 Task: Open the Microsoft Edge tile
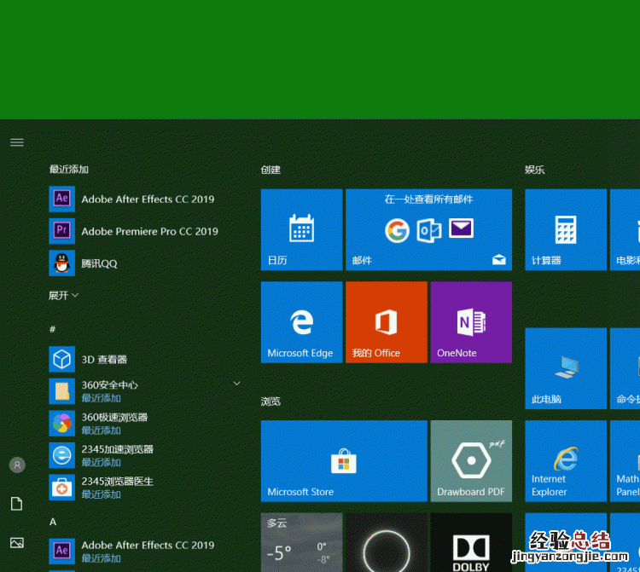click(301, 322)
